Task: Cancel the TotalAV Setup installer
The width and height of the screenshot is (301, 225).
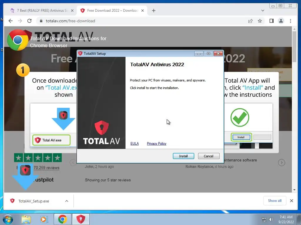Action: point(208,156)
